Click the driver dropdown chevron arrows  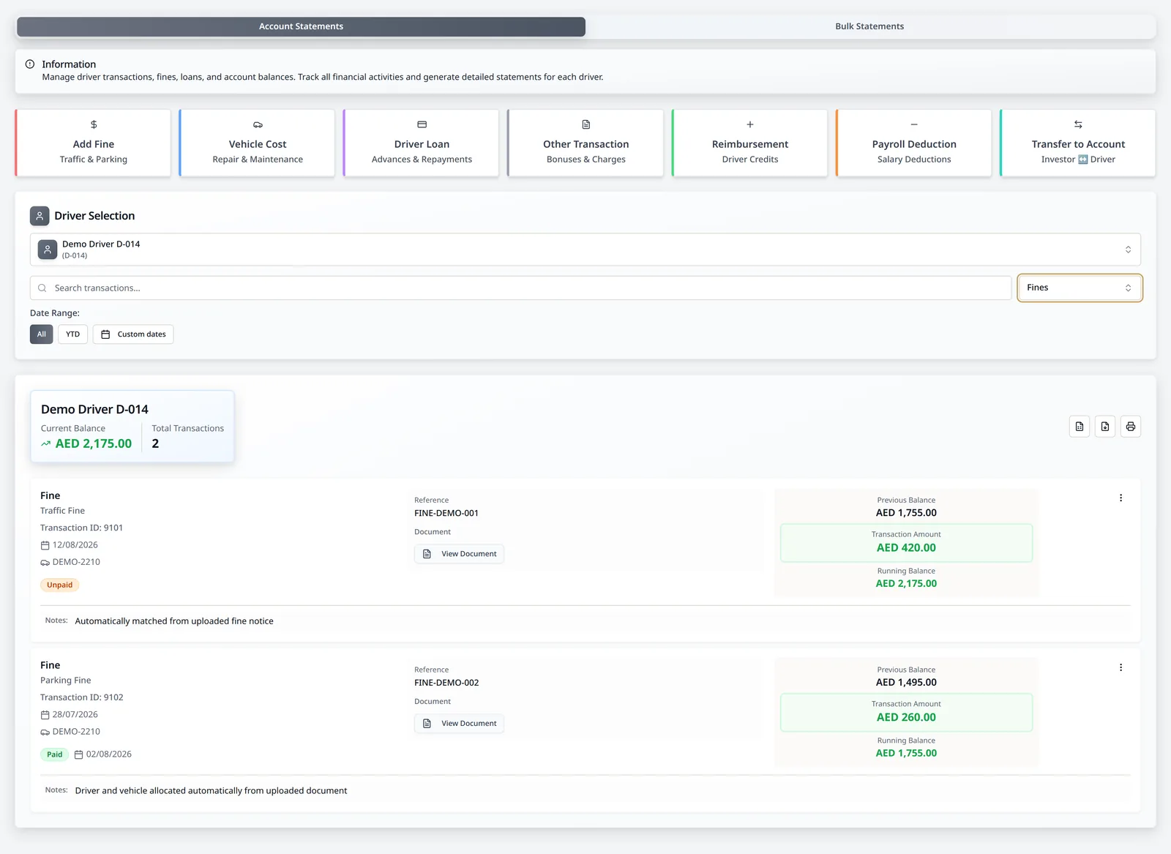click(1128, 250)
